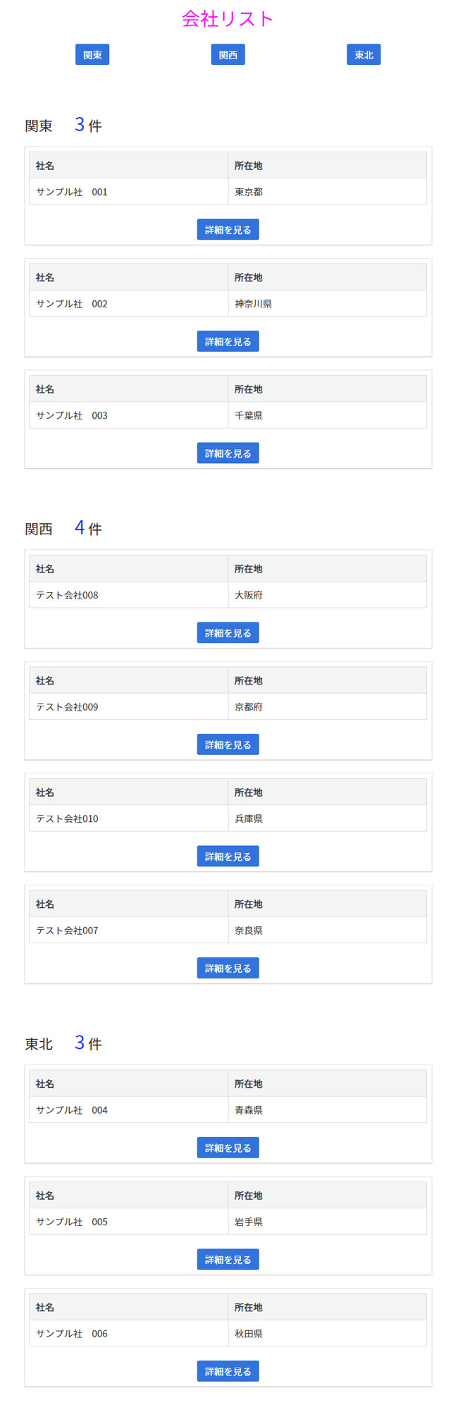Viewport: 451px width, 1405px height.
Task: Click the テスト会社010 name cell
Action: point(129,818)
